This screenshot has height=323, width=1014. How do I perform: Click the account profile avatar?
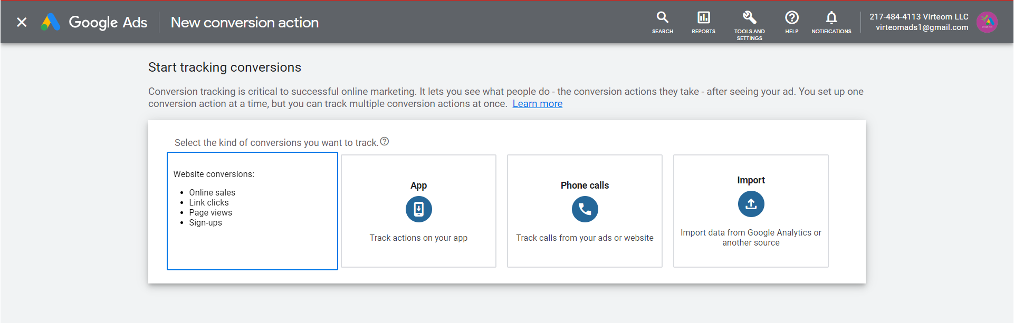(x=987, y=22)
